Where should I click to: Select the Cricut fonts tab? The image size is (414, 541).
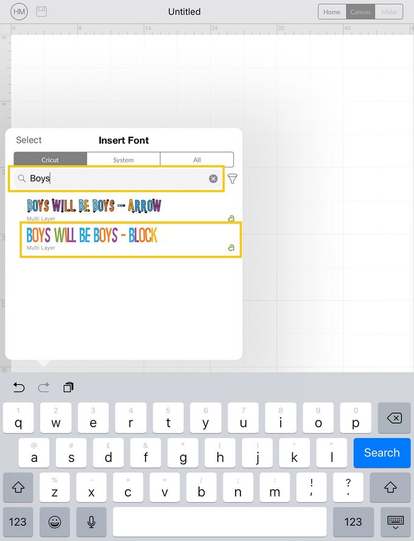point(51,159)
